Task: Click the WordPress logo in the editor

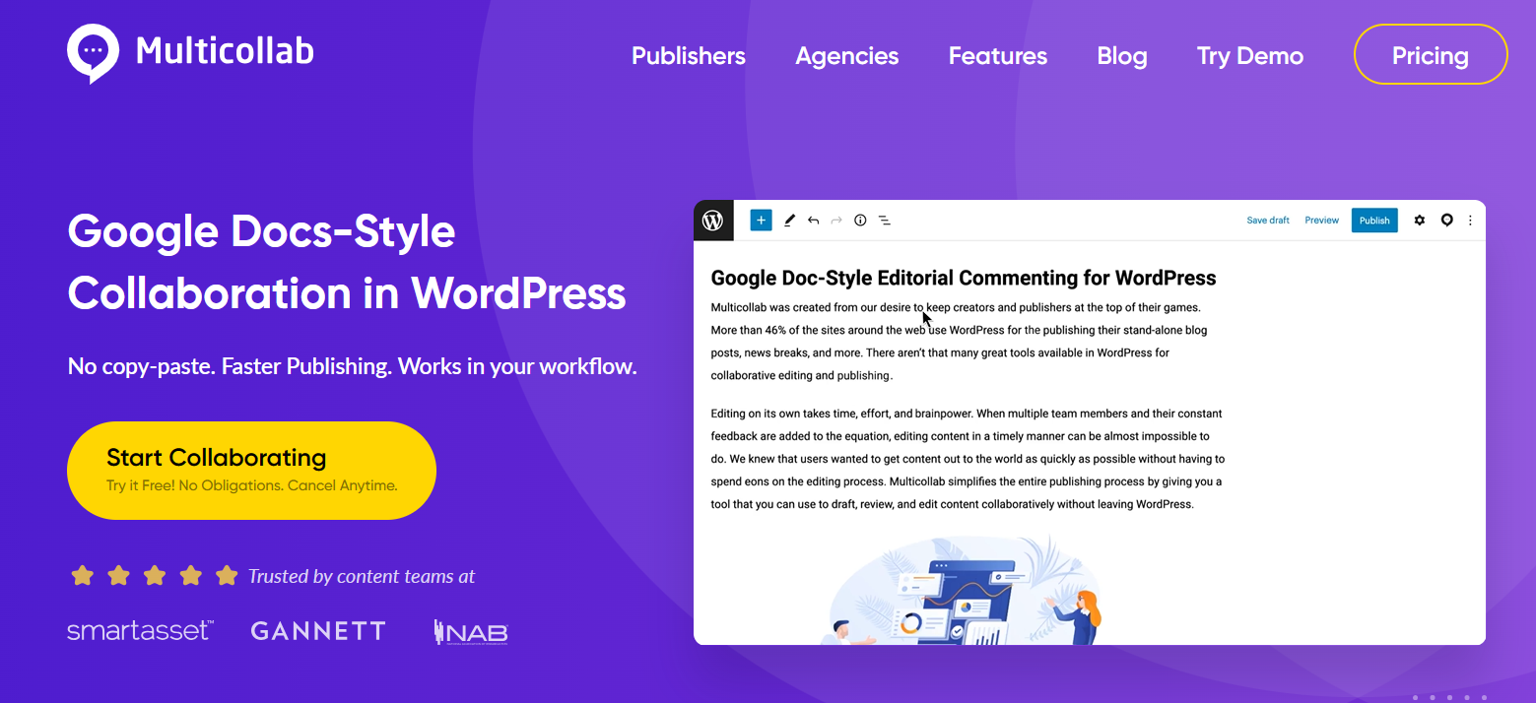Action: (713, 221)
